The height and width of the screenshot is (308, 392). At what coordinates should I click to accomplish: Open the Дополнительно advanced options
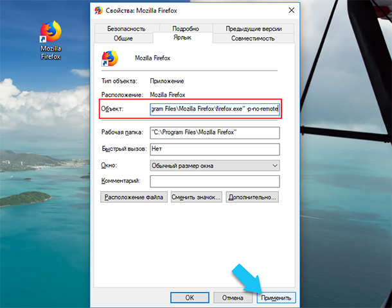pyautogui.click(x=253, y=197)
